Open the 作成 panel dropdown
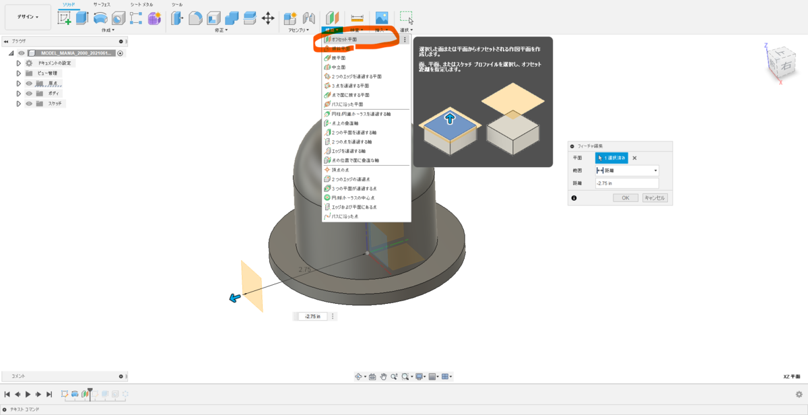The image size is (808, 415). 108,30
